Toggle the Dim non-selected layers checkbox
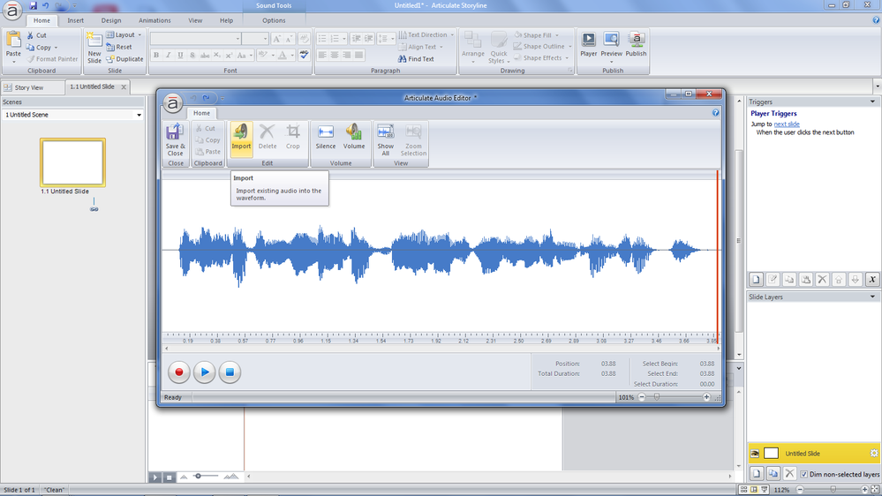 [x=803, y=474]
